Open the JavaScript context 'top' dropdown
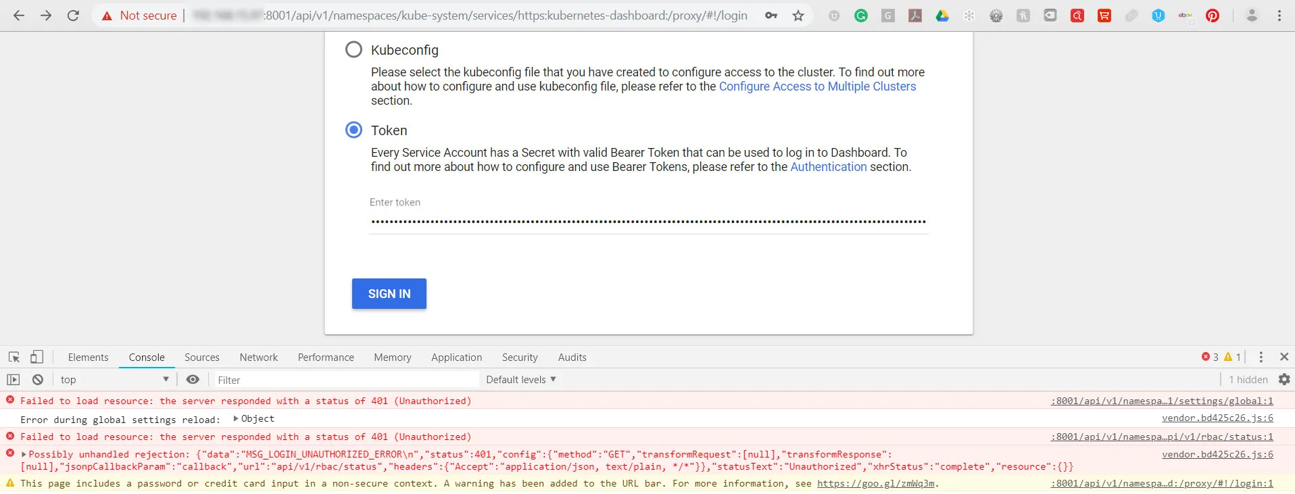The height and width of the screenshot is (494, 1295). click(x=114, y=380)
